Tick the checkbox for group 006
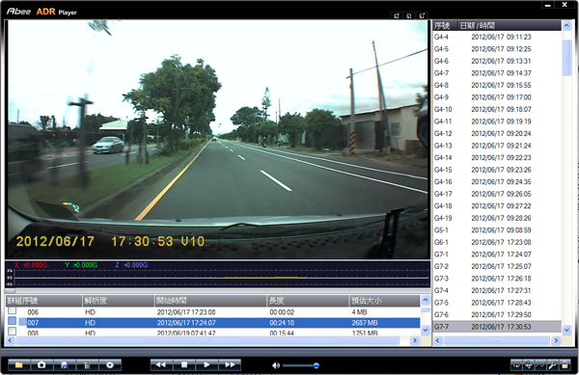This screenshot has width=579, height=375. click(x=13, y=310)
